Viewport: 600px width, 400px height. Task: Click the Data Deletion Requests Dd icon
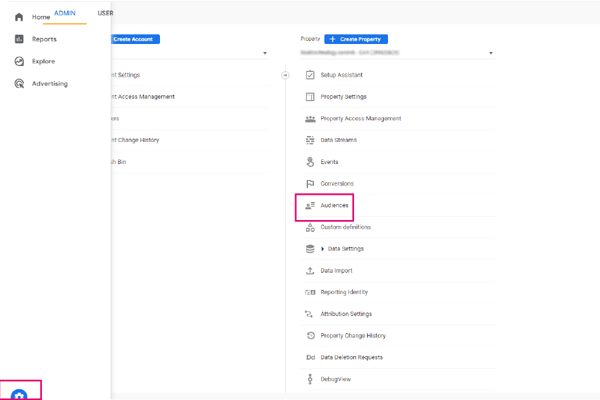pyautogui.click(x=310, y=357)
